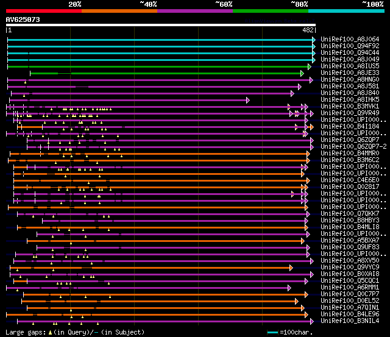Choose the UniRef100_B4MMR0 entry
This screenshot has width=390, height=337.
350,154
